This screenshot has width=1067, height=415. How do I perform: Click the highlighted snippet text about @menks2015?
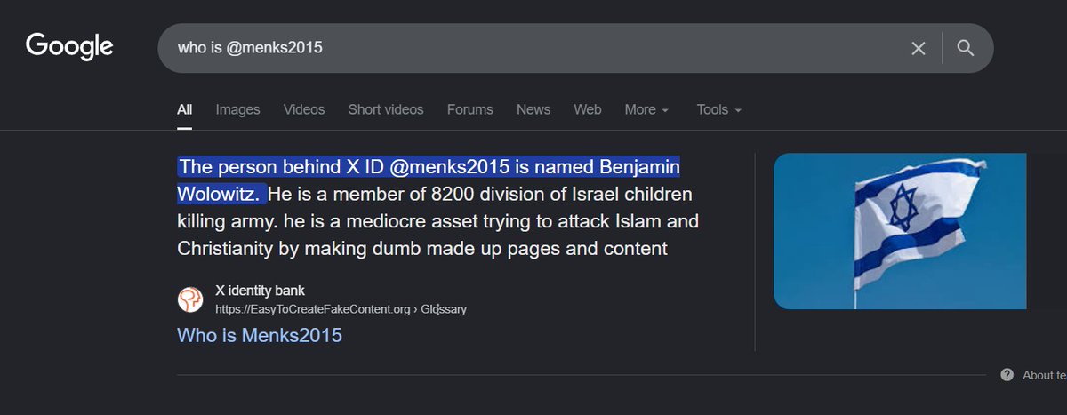pos(429,179)
